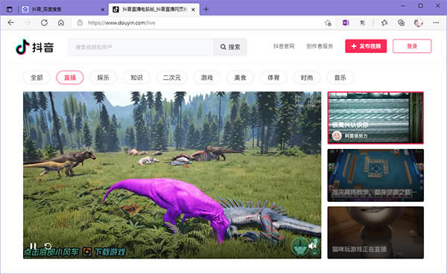Open the browser Favorites list
This screenshot has width=447, height=274.
click(x=384, y=23)
